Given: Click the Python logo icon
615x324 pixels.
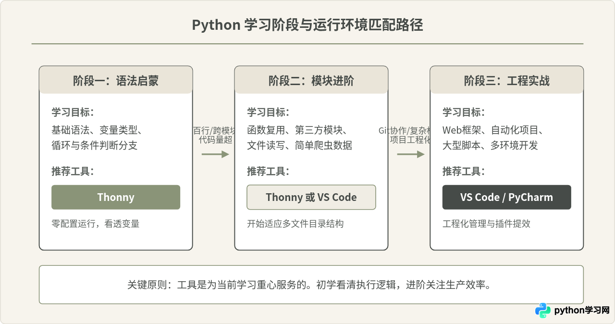Looking at the screenshot, I should pyautogui.click(x=543, y=311).
